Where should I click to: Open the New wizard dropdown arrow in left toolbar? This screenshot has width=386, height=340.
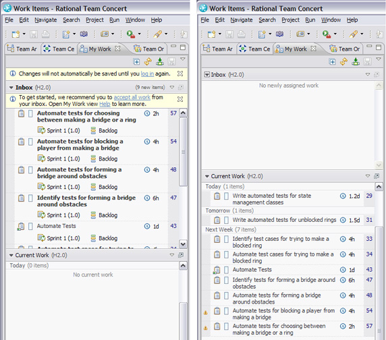[x=24, y=34]
